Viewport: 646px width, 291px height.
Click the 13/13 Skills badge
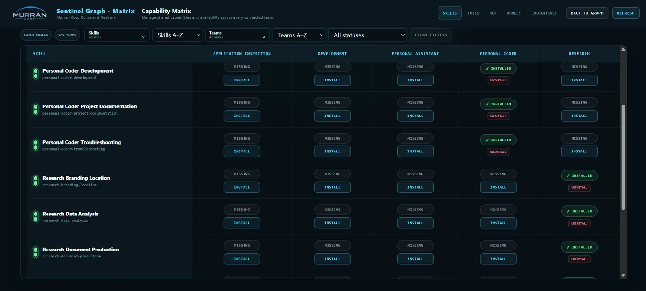pos(36,35)
